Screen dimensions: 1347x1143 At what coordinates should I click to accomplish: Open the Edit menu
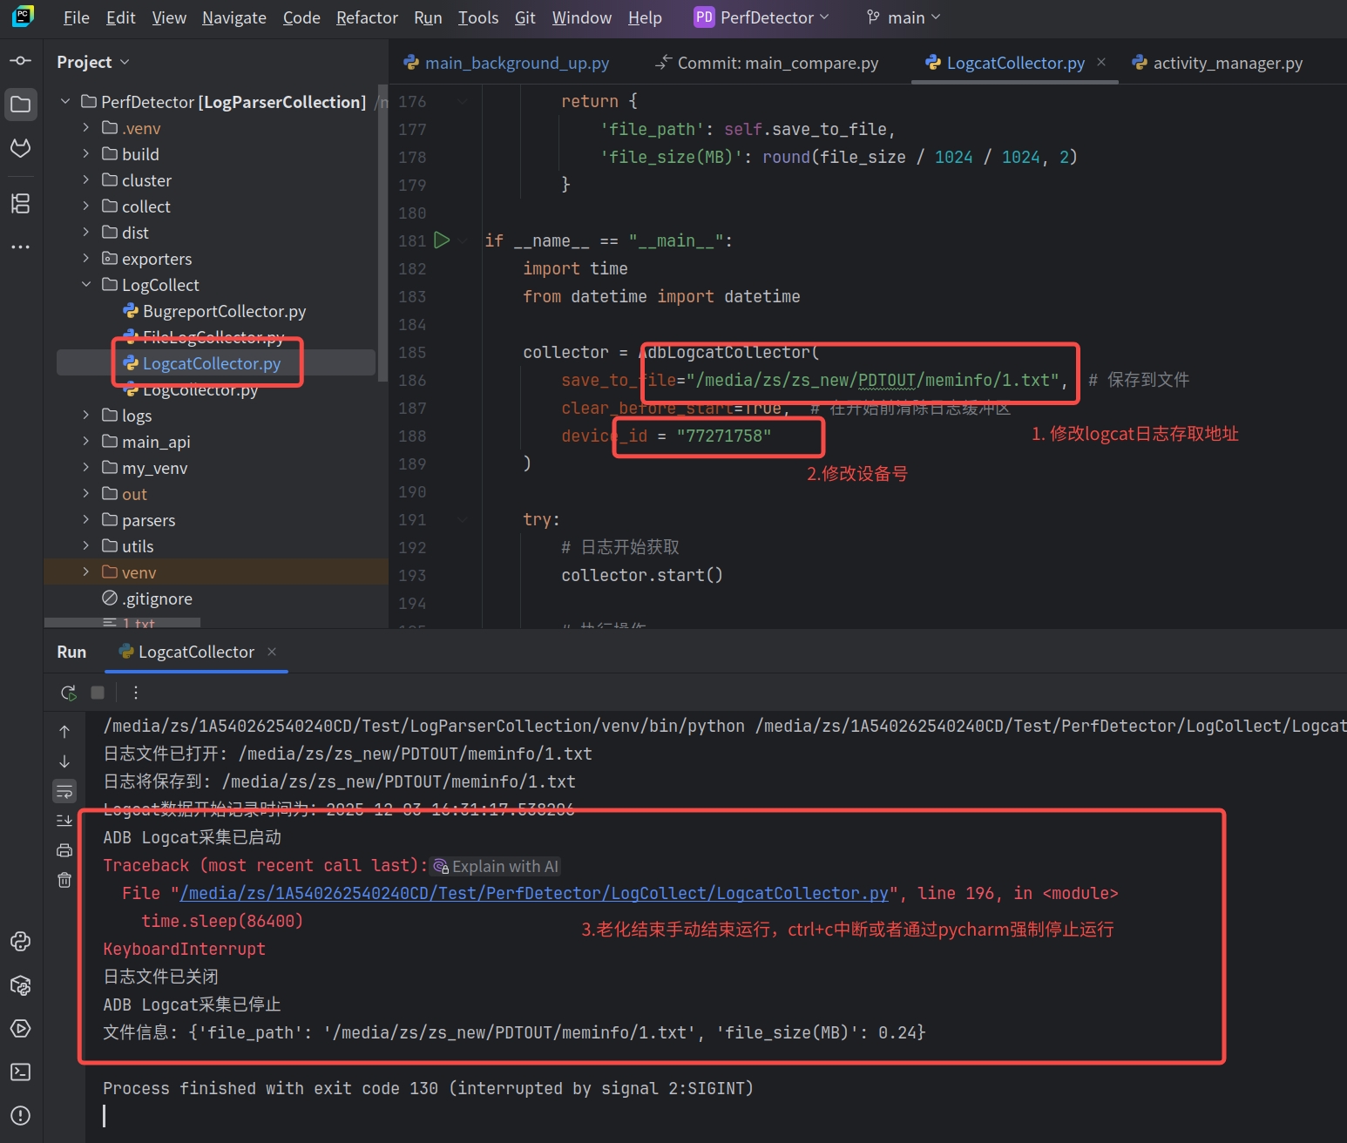click(121, 17)
